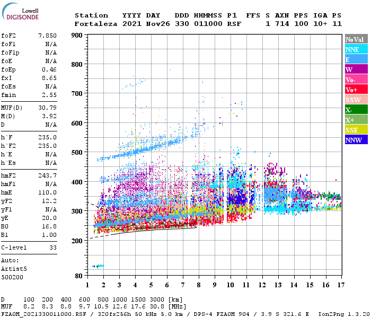Click the fxI value 8.65
Image resolution: width=371 pixels, height=318 pixels.
pos(49,78)
